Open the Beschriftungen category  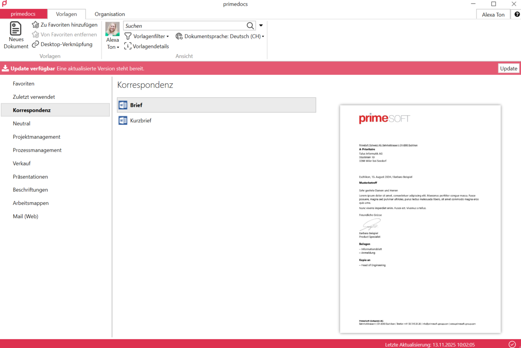55,190
